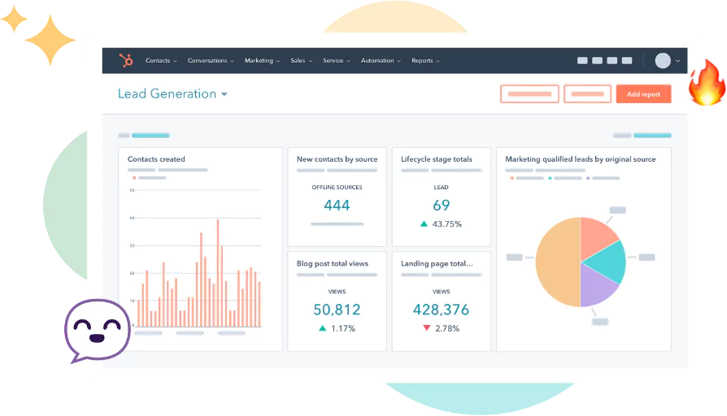Open Marketing qualified leads by original source
Viewport: 727px width, 416px height.
pyautogui.click(x=581, y=159)
